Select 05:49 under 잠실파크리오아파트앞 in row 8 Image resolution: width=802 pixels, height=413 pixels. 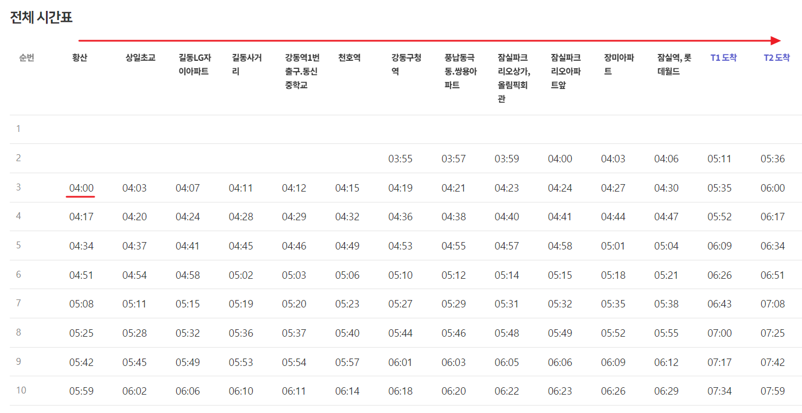pyautogui.click(x=560, y=333)
